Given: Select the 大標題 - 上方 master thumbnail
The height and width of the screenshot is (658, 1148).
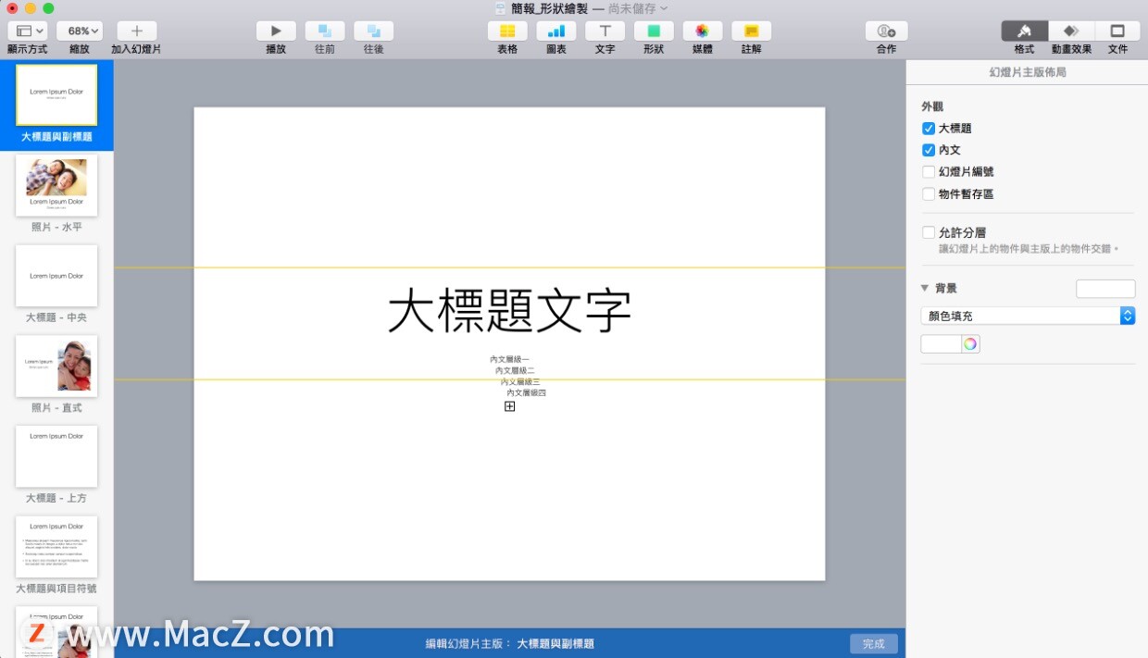Looking at the screenshot, I should [56, 457].
